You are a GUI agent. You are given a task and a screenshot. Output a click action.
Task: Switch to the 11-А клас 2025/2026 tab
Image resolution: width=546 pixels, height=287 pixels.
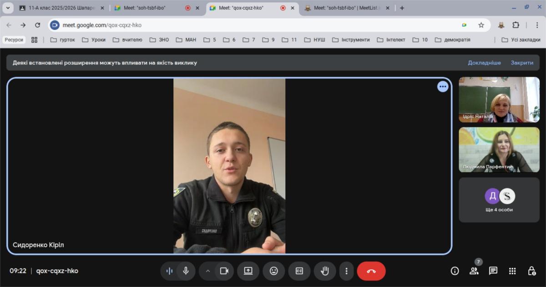pyautogui.click(x=61, y=8)
